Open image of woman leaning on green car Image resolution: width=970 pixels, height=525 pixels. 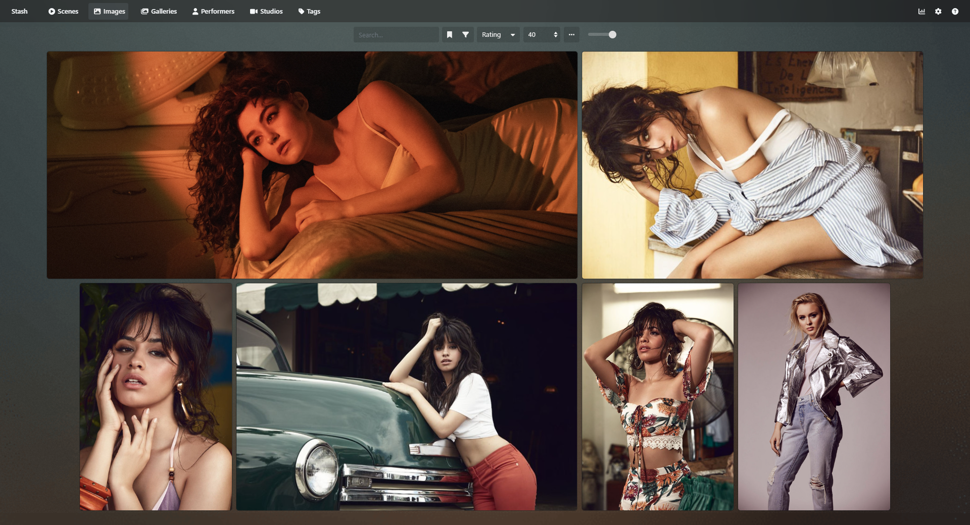tap(407, 396)
